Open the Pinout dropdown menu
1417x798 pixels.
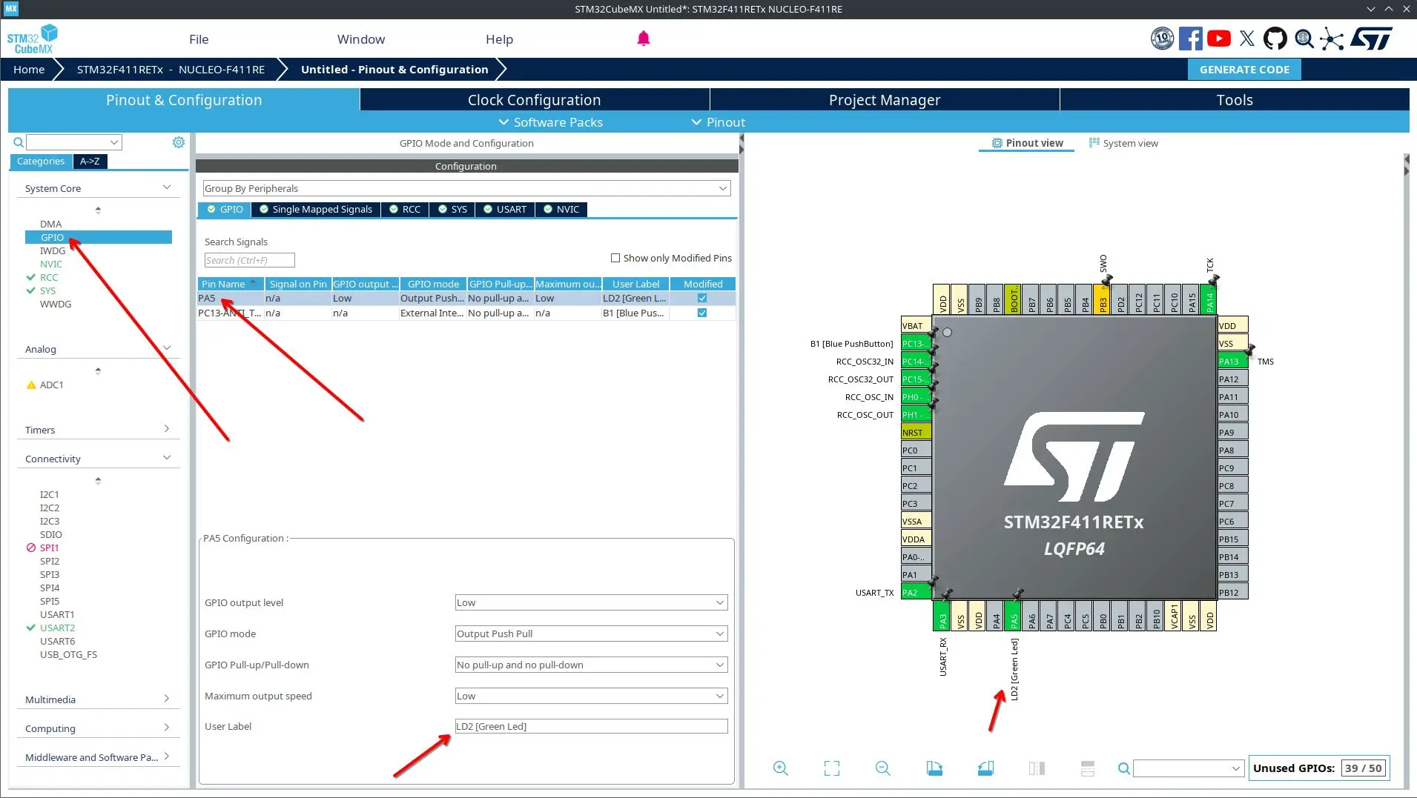pos(718,122)
